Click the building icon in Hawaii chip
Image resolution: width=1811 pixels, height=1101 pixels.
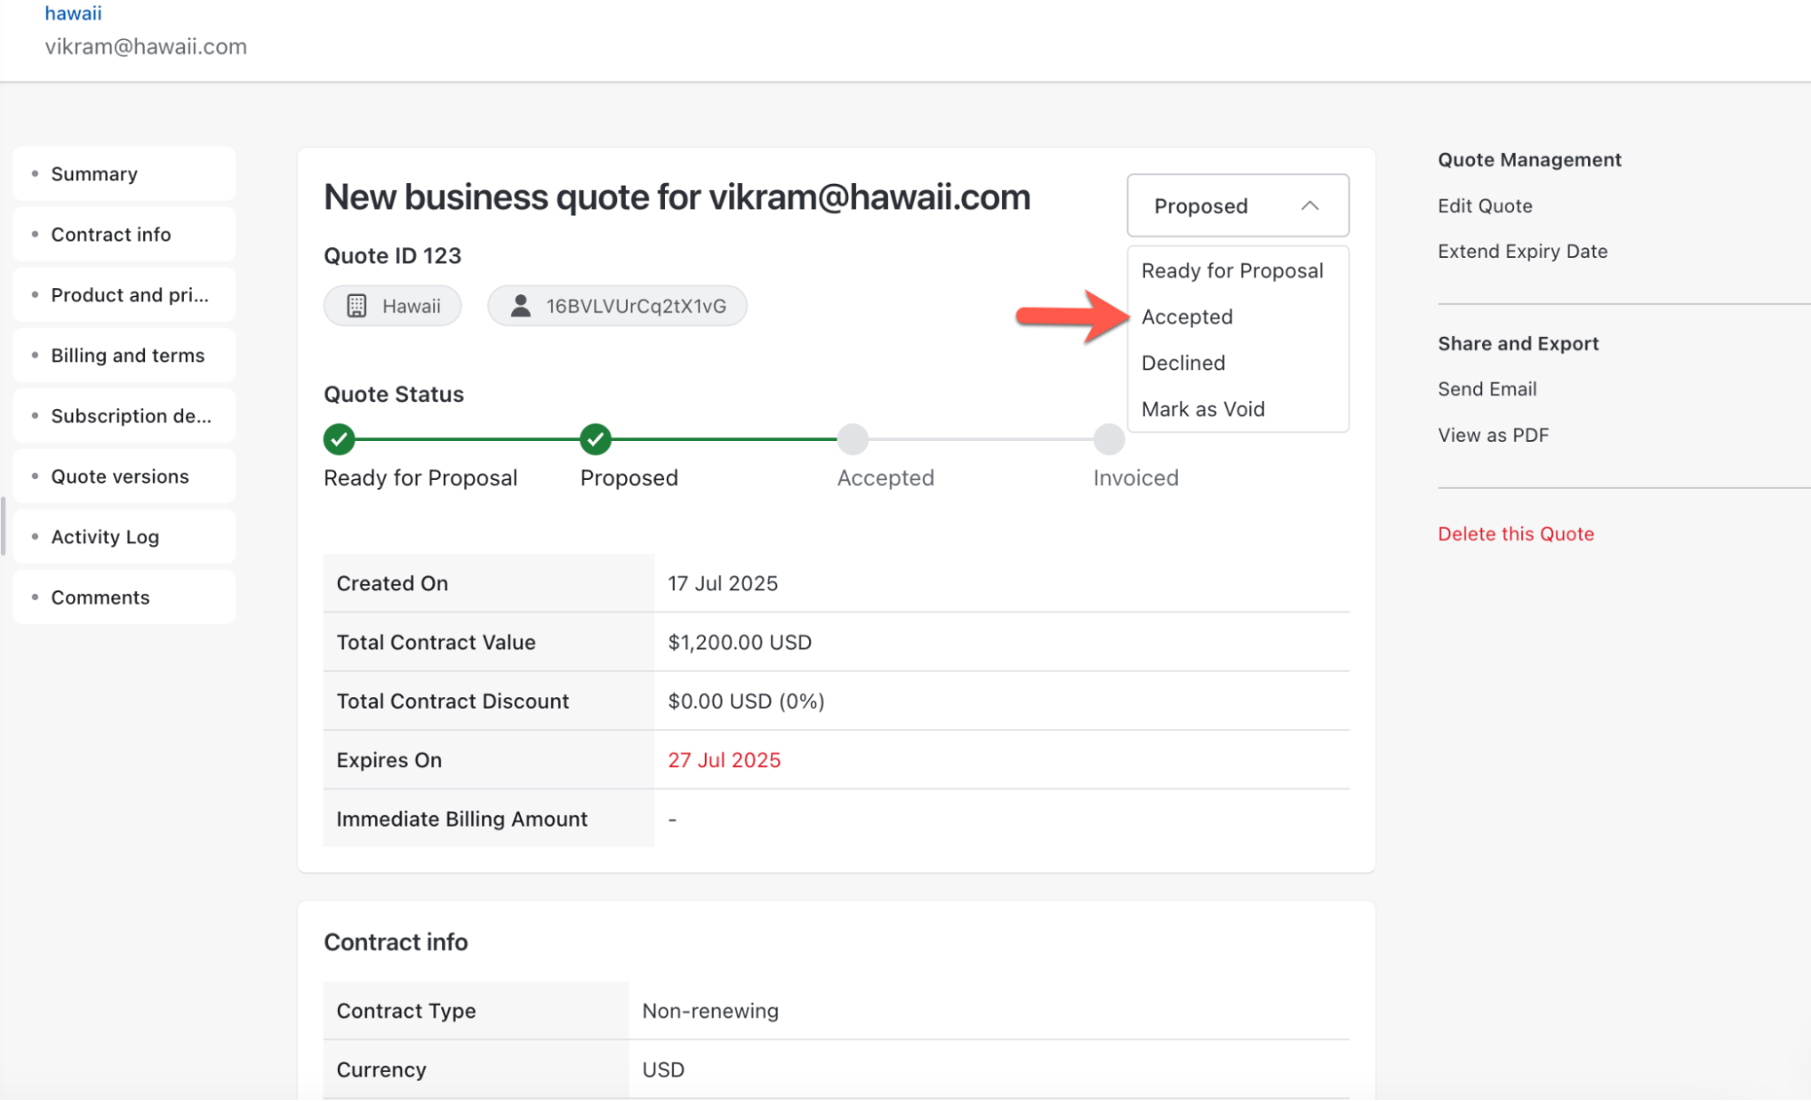coord(357,306)
